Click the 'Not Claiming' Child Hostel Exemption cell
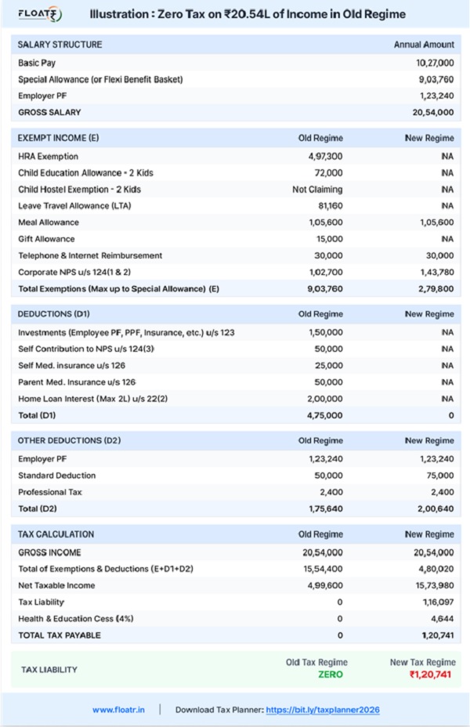The width and height of the screenshot is (470, 727). 317,190
